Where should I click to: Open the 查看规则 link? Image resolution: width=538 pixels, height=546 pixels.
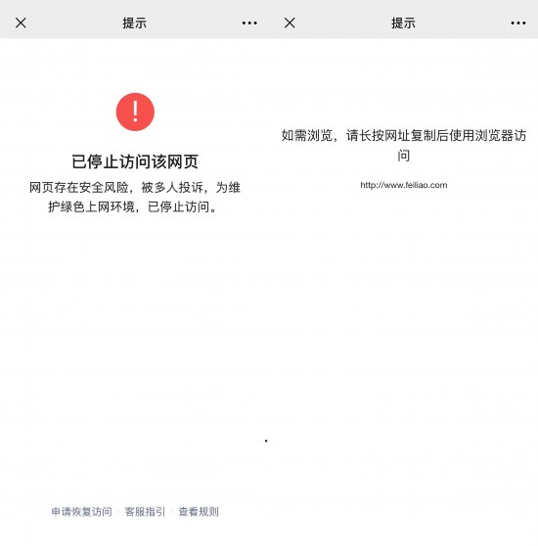point(199,512)
